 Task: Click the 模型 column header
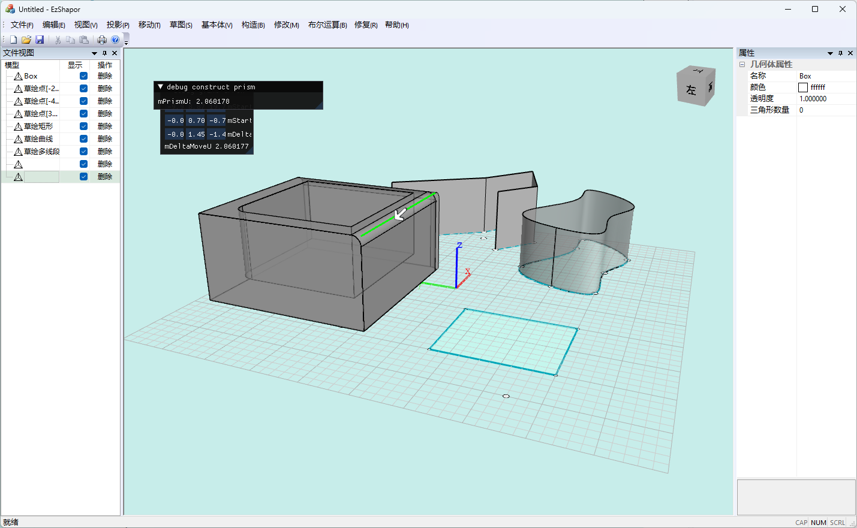(31, 65)
